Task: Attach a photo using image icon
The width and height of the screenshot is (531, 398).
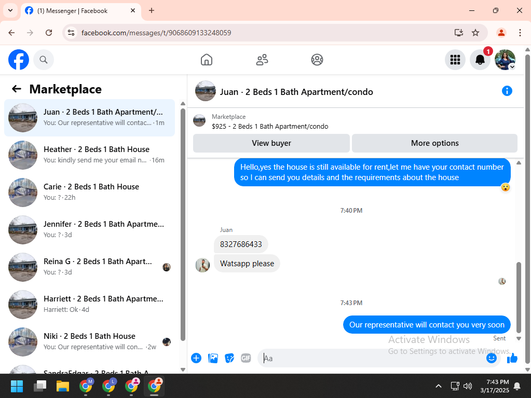Action: click(x=213, y=358)
